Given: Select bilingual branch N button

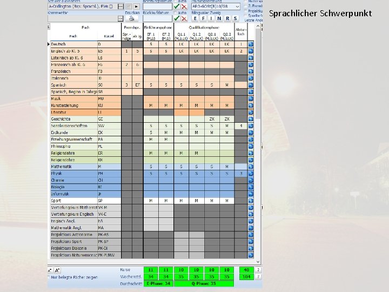Looking at the screenshot, I should 219,18.
